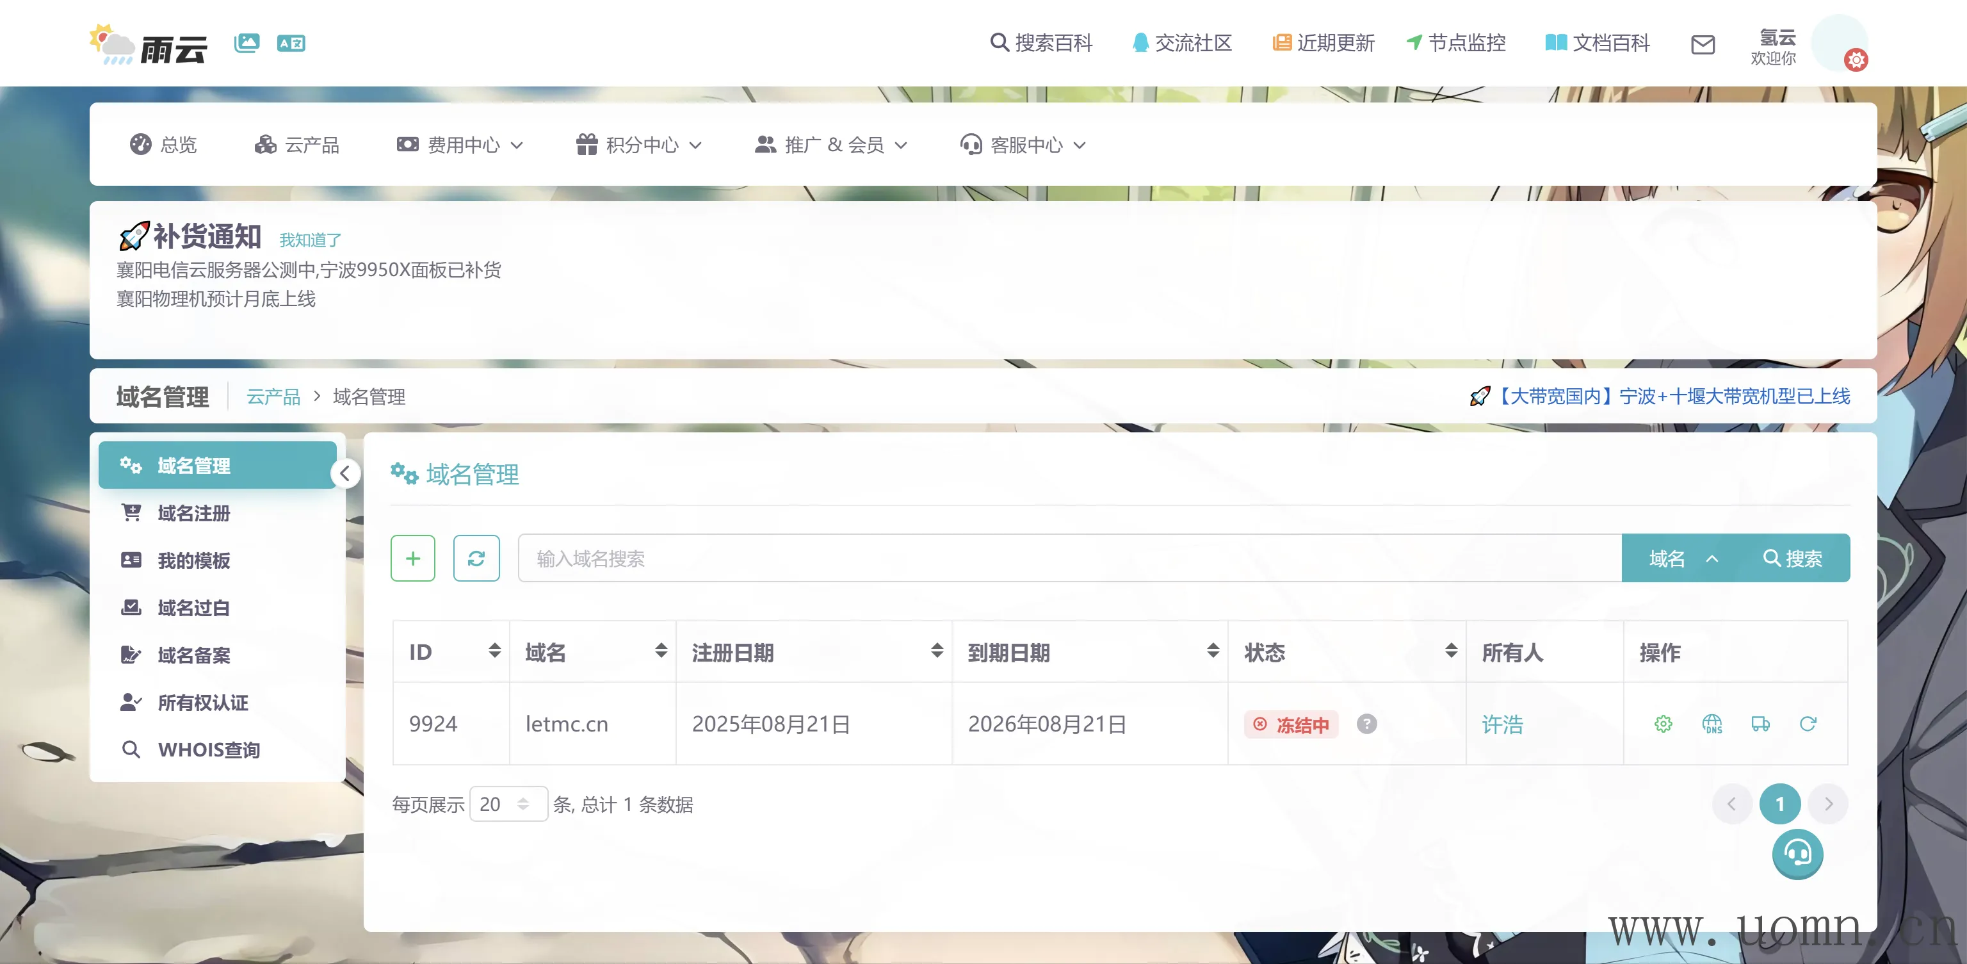
Task: Focus the 输入域名搜索 search field
Action: click(1069, 559)
